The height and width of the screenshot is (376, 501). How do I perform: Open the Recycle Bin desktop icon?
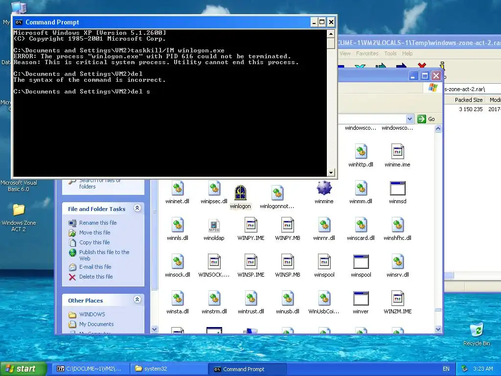[x=477, y=330]
